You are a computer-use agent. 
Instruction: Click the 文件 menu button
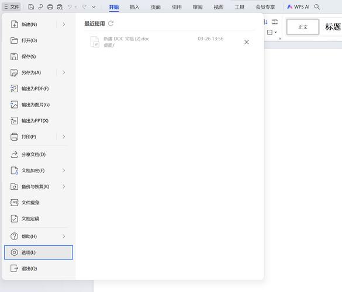pos(12,7)
